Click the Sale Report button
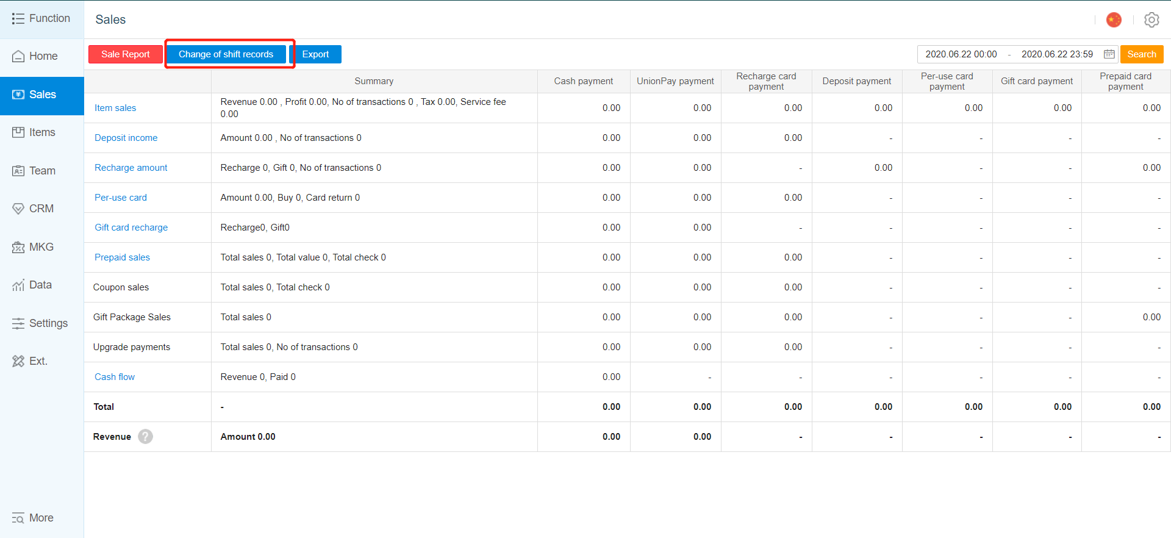Screen dimensions: 1171x538 tap(126, 54)
